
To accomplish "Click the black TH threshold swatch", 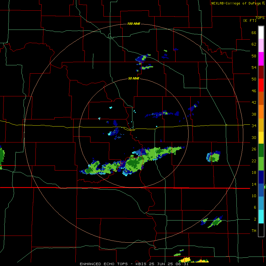I will click(x=261, y=230).
